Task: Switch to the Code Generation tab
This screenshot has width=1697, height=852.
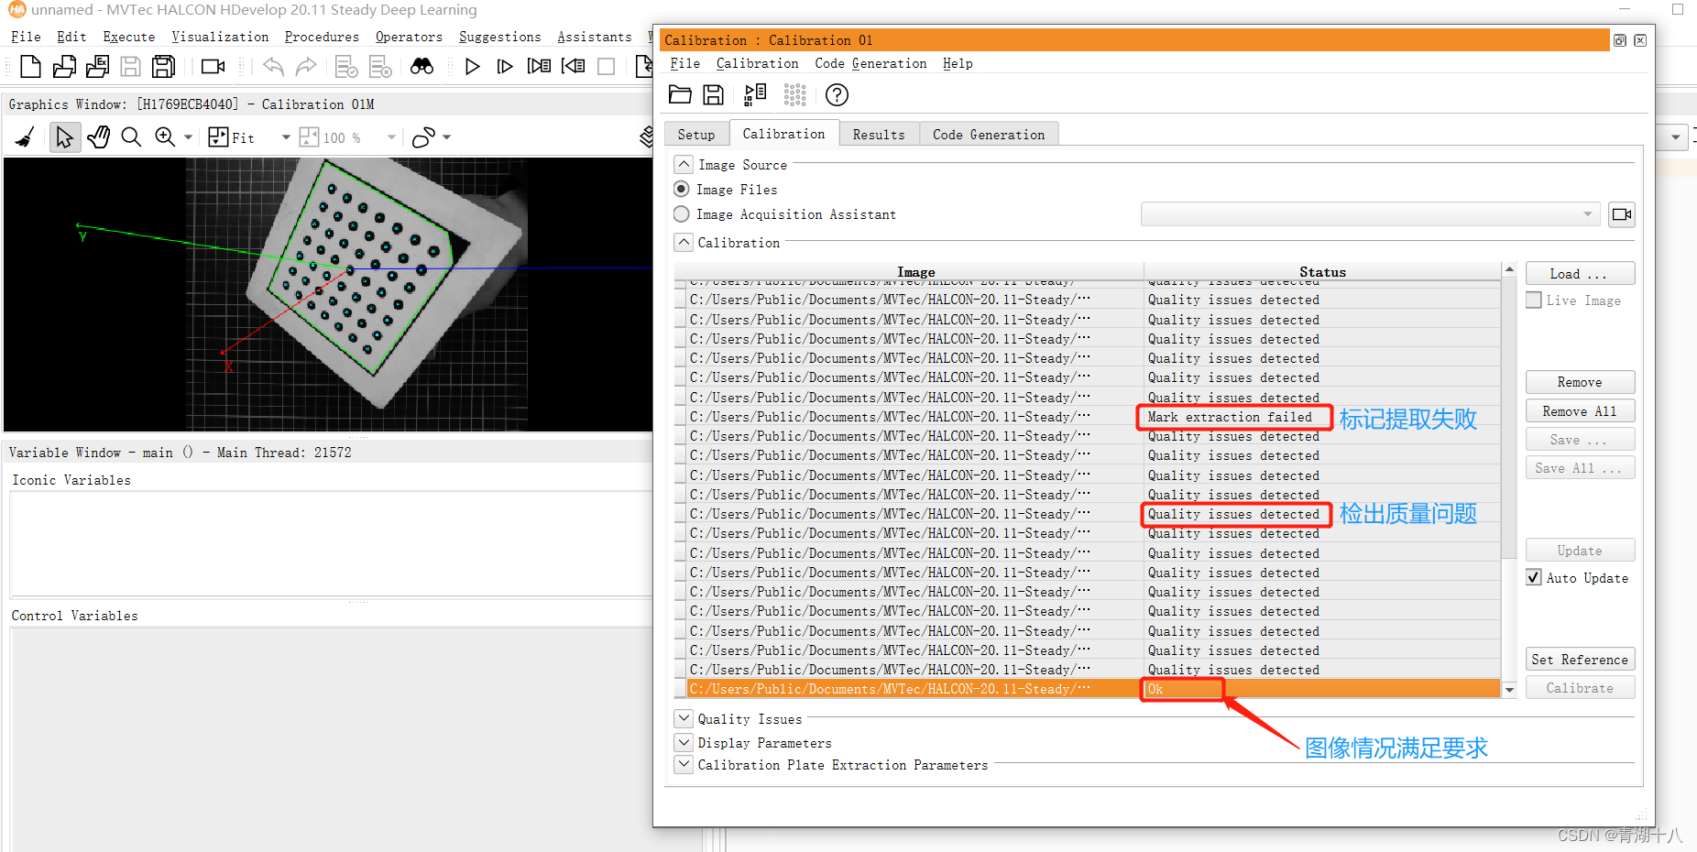Action: [989, 134]
